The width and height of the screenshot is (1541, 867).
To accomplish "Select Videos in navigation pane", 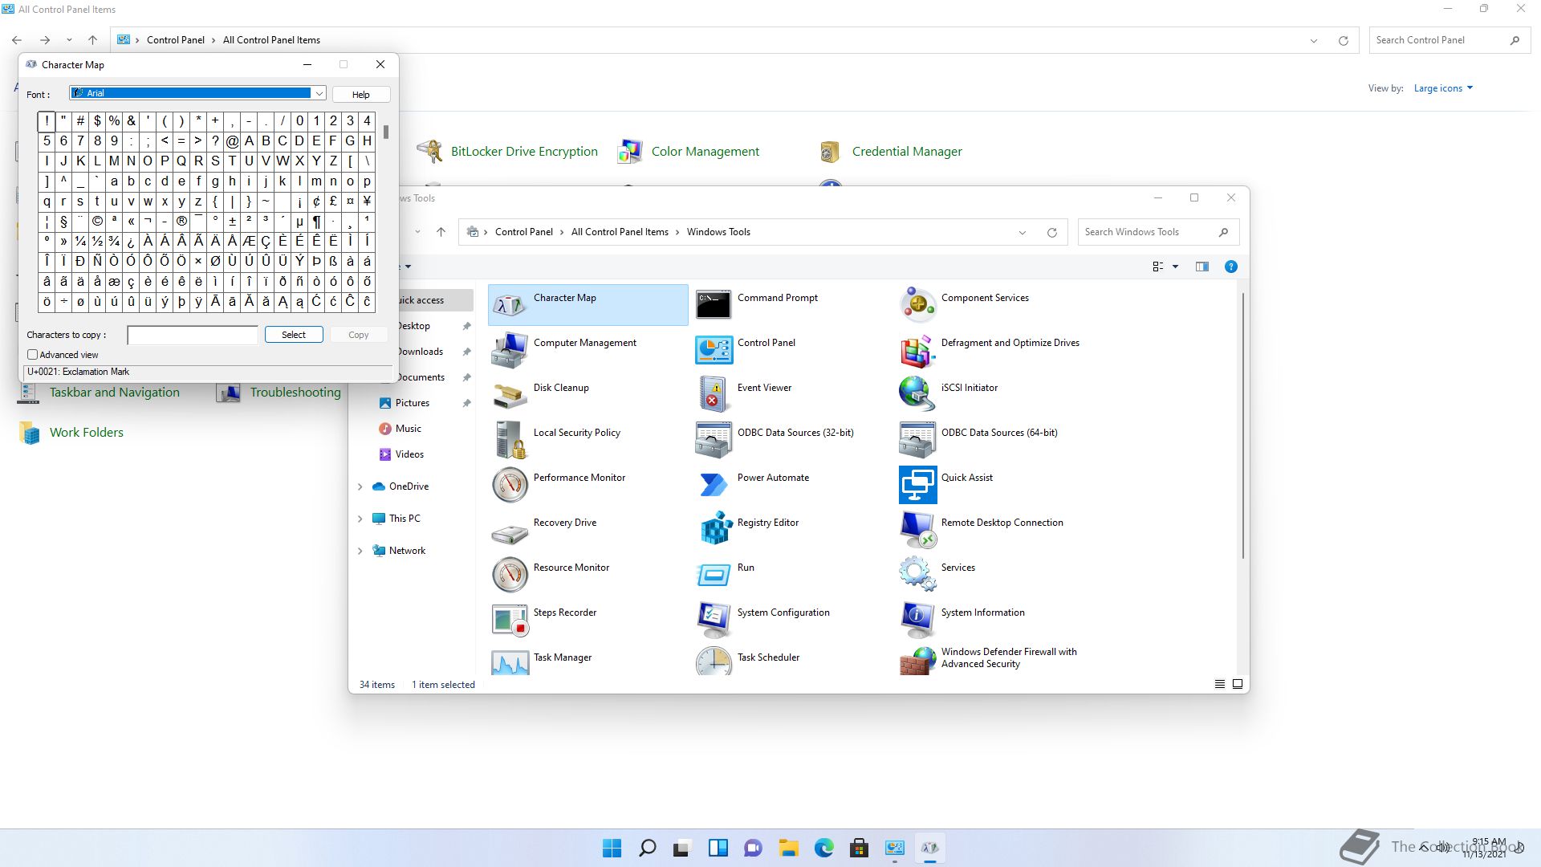I will [x=409, y=454].
